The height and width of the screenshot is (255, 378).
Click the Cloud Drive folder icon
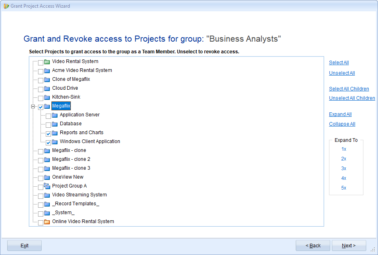click(x=47, y=89)
